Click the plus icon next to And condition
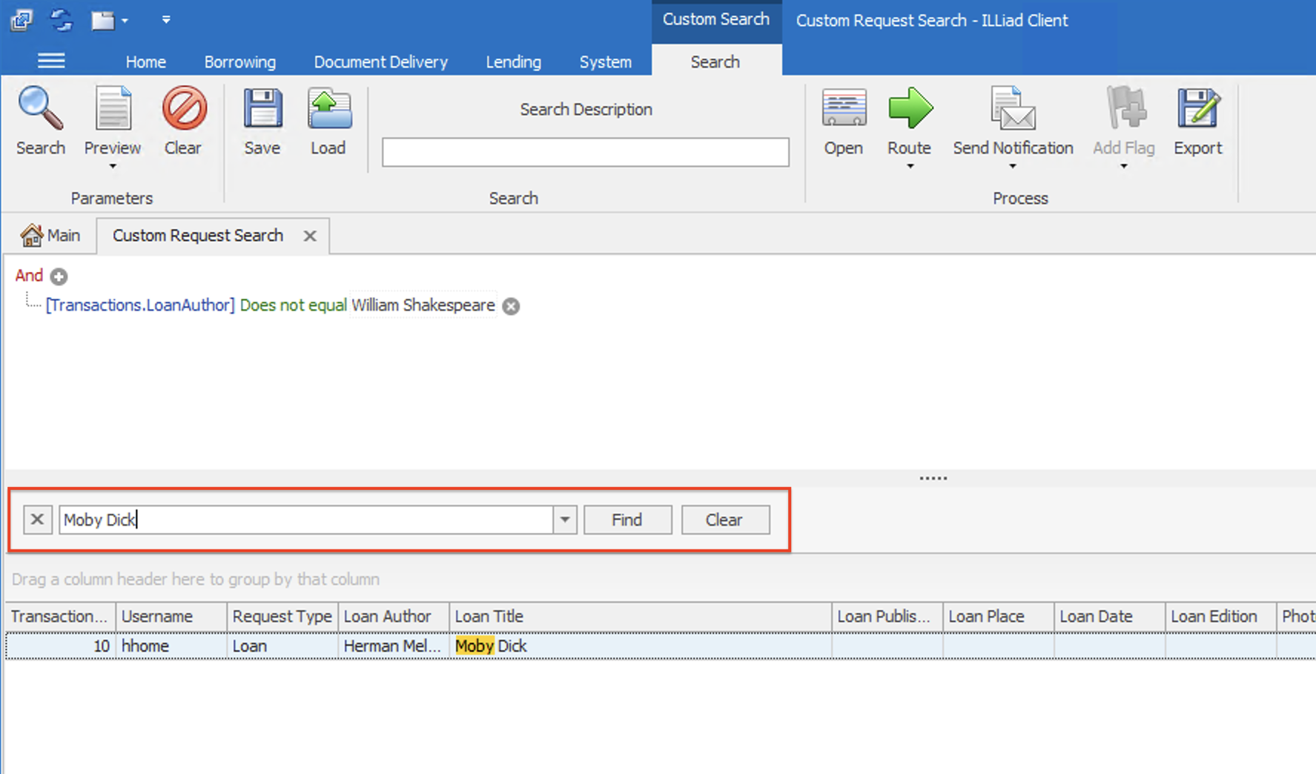 59,276
